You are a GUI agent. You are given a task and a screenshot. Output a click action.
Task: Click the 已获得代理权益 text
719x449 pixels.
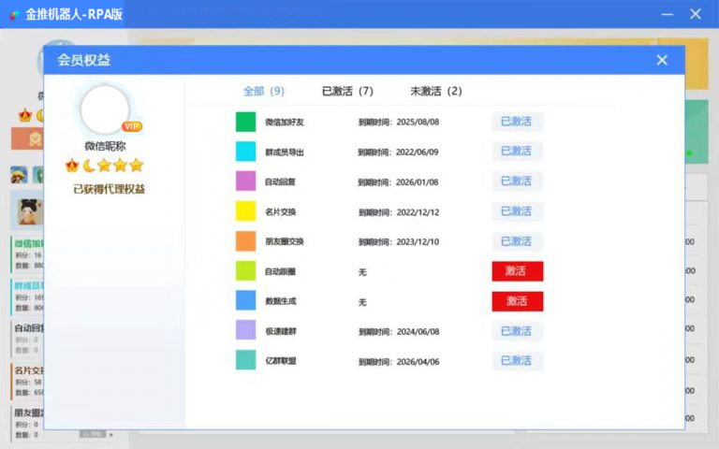coord(110,189)
